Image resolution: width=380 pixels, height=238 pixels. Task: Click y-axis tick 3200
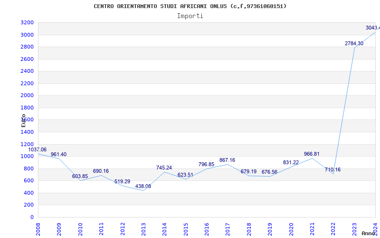pos(27,23)
